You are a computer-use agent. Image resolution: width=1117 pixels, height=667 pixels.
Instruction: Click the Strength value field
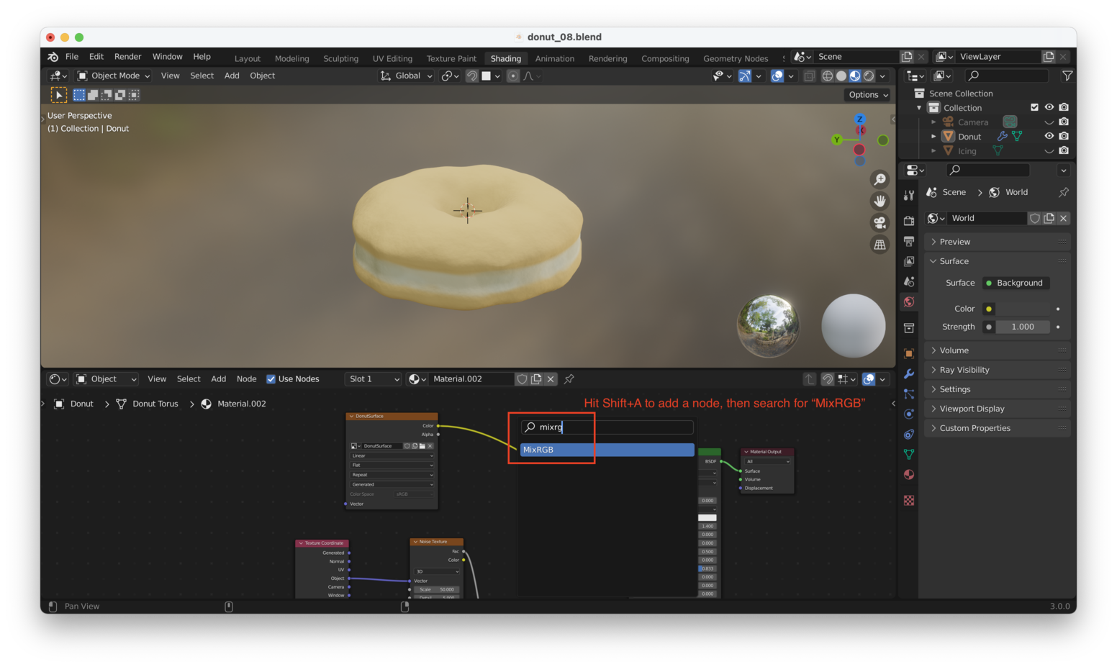[1022, 327]
